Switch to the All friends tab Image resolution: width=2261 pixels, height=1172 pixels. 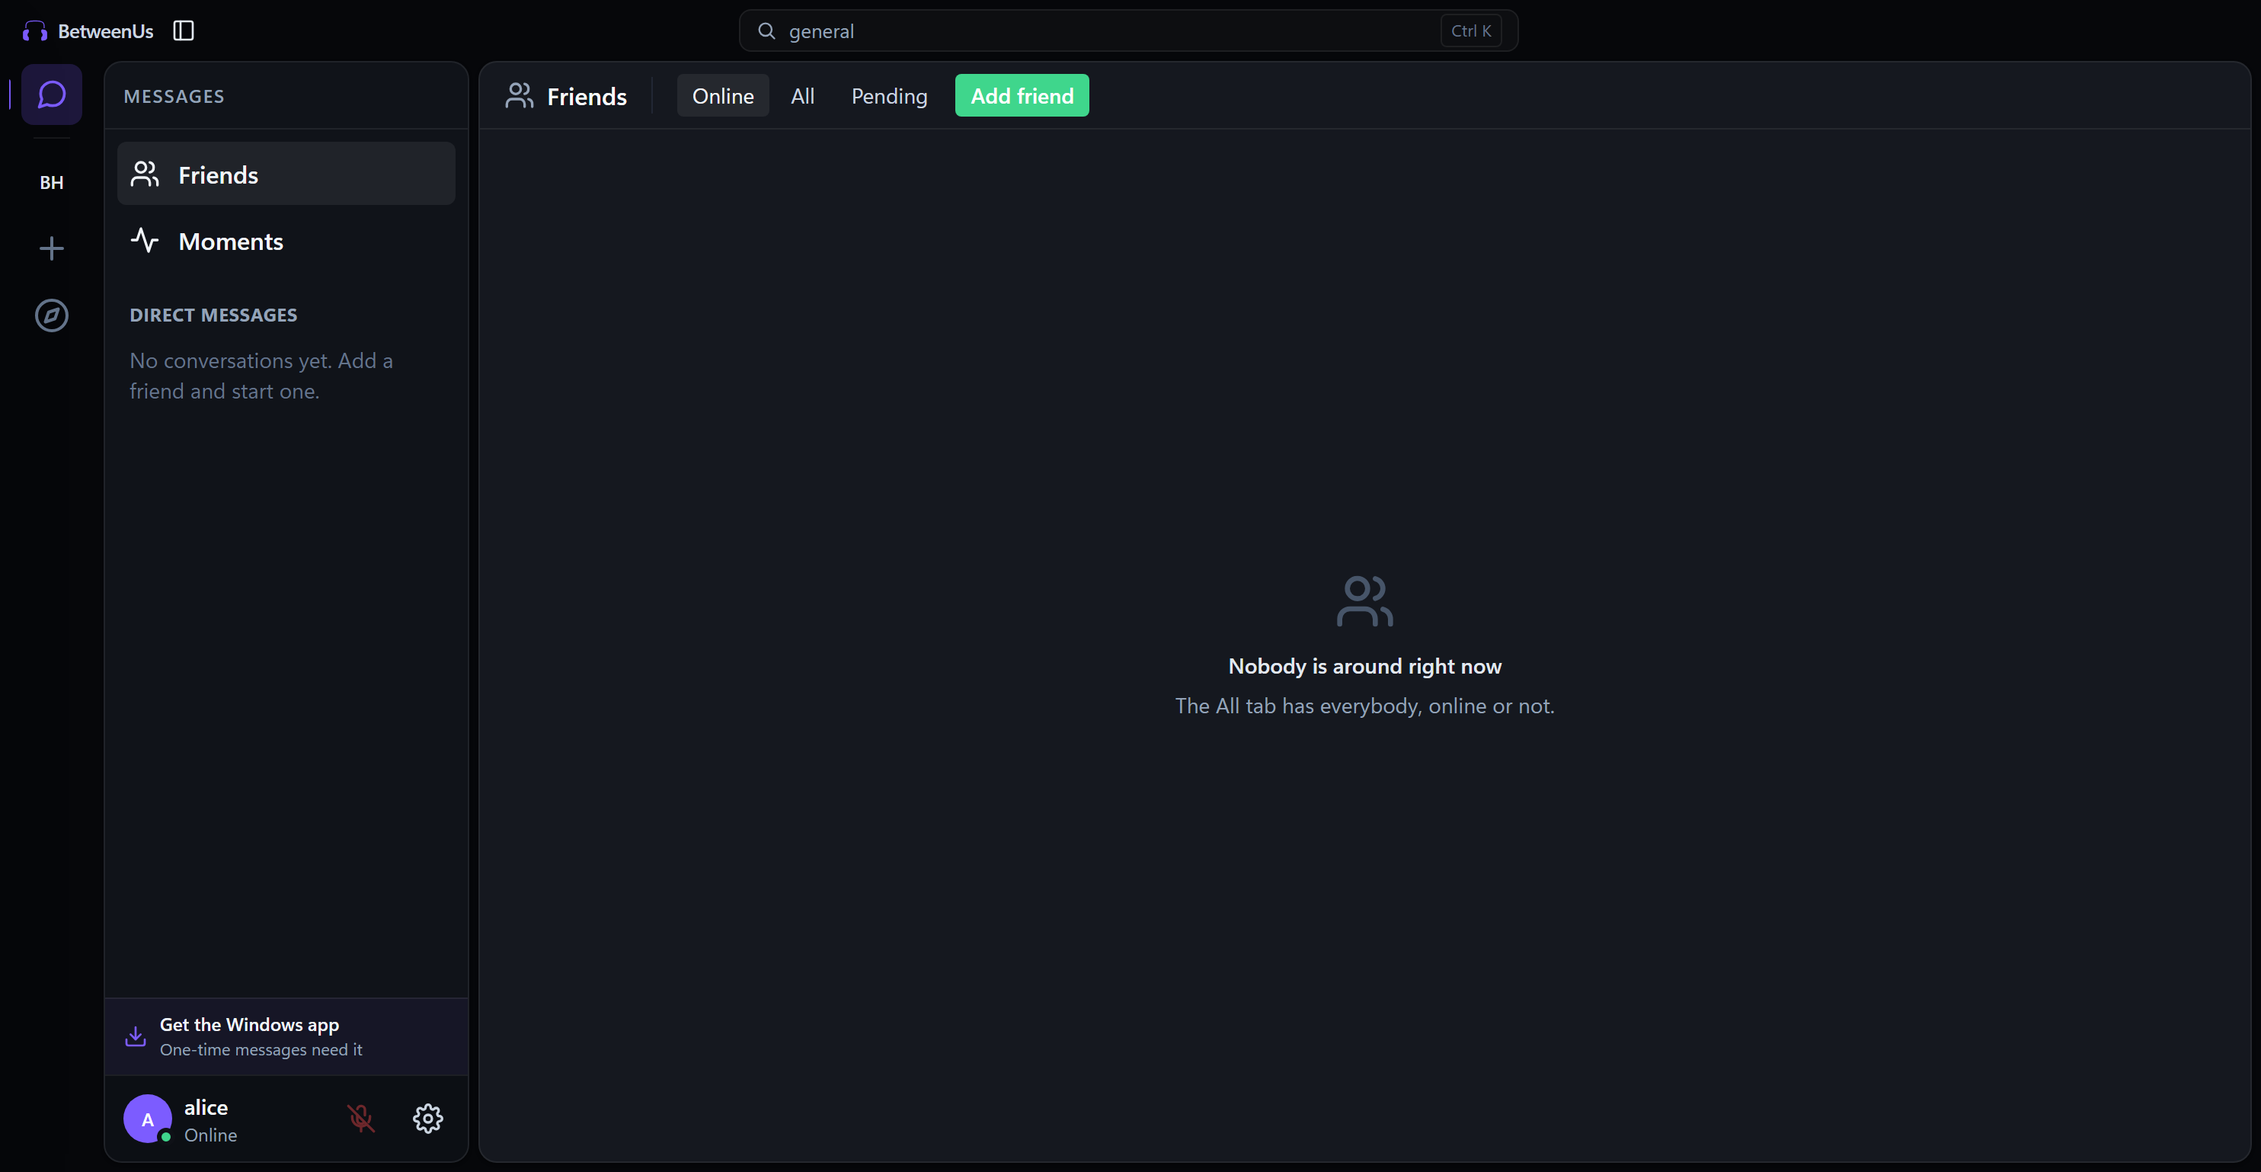802,96
